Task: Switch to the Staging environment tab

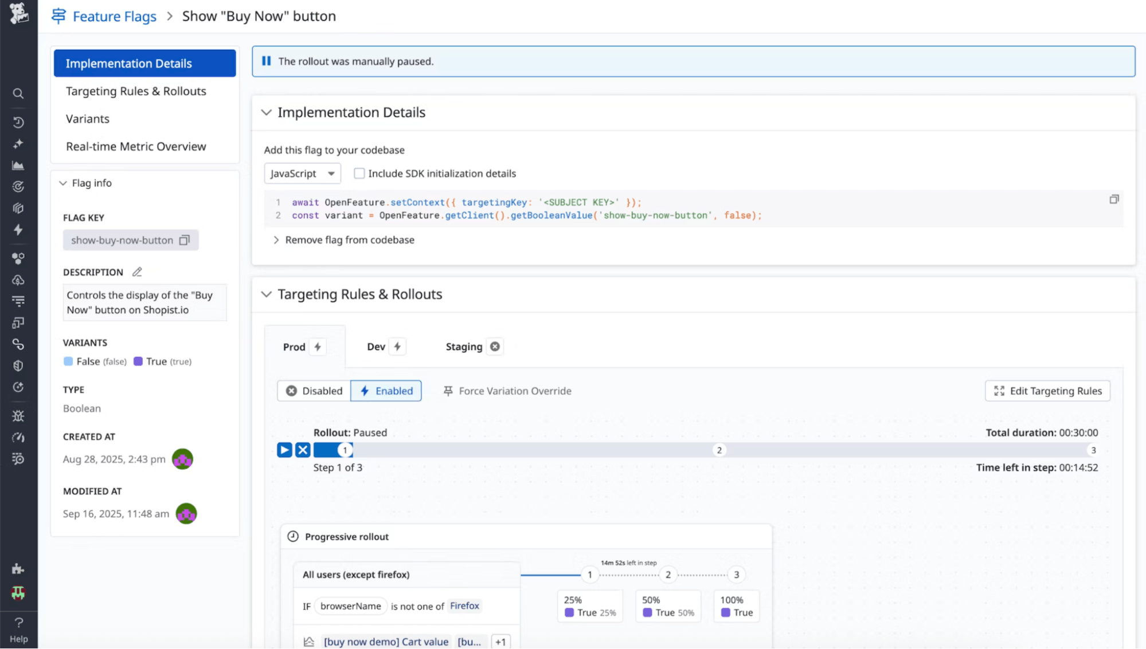Action: click(464, 346)
